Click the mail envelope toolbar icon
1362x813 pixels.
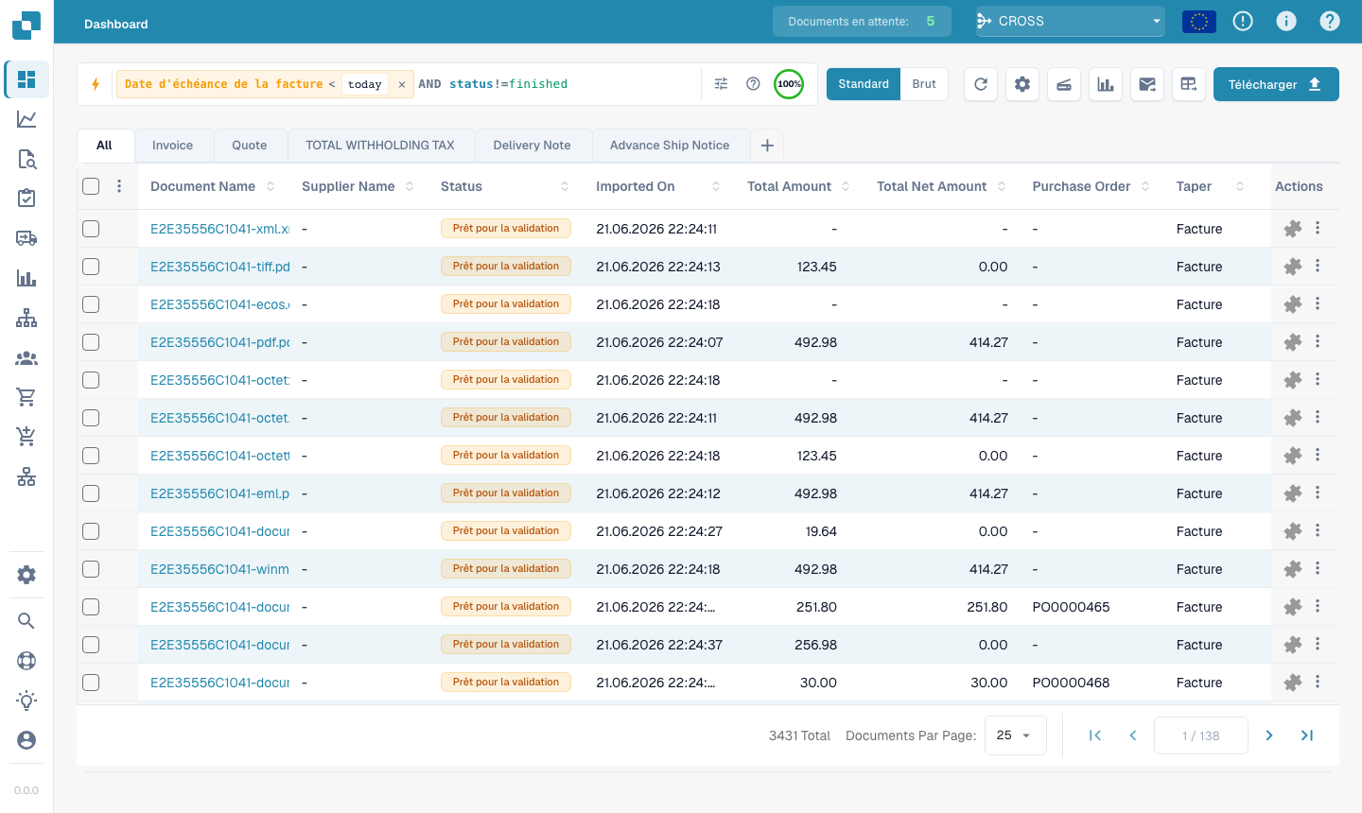(x=1147, y=84)
